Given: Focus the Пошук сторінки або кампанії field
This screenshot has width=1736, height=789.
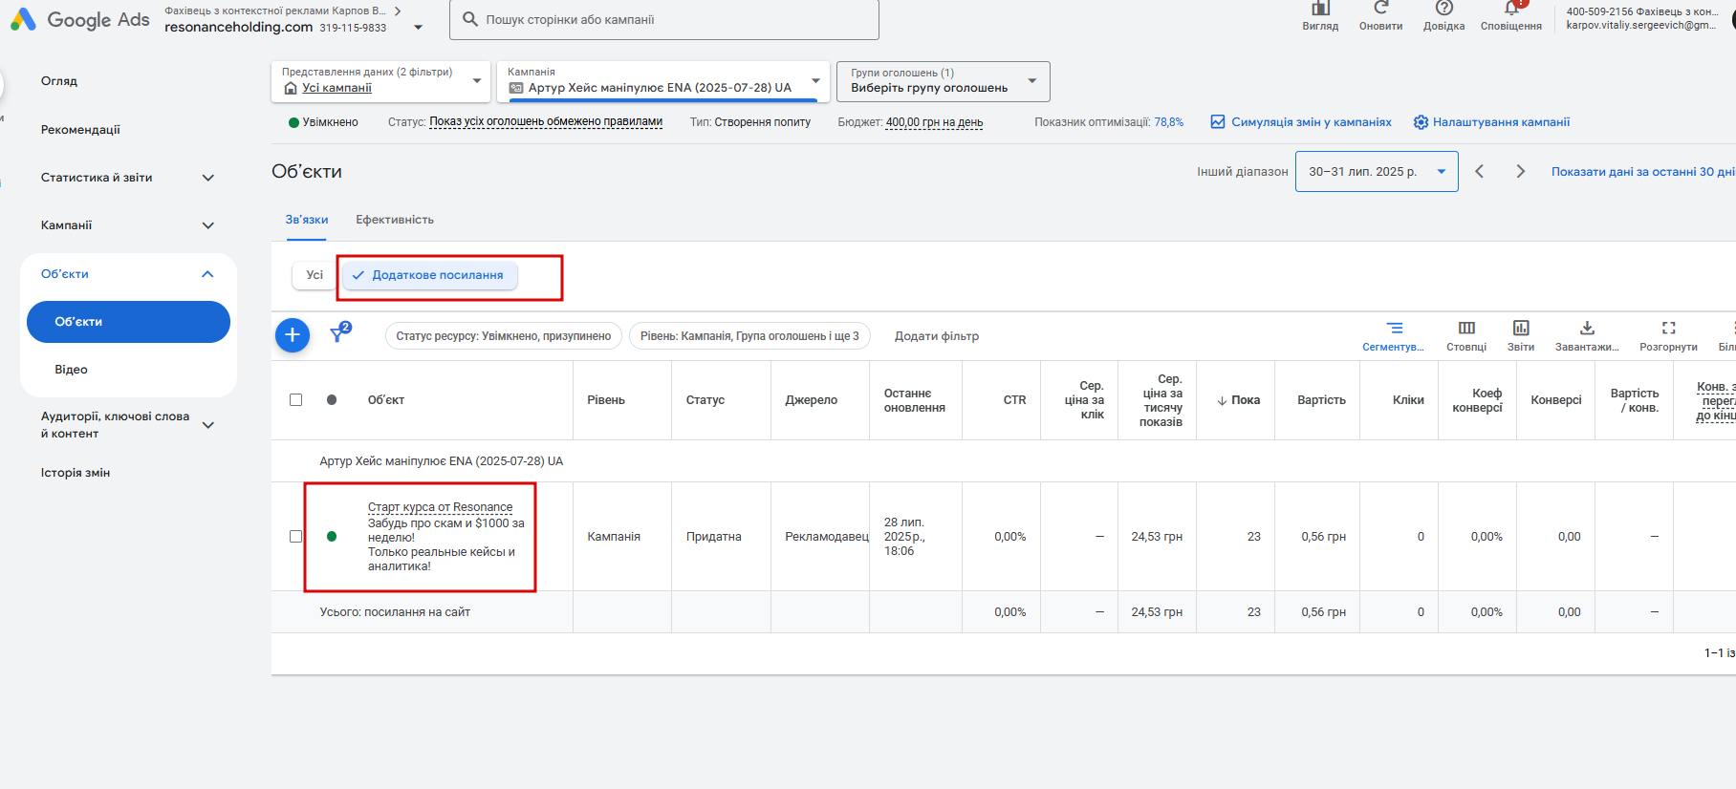Looking at the screenshot, I should [664, 19].
